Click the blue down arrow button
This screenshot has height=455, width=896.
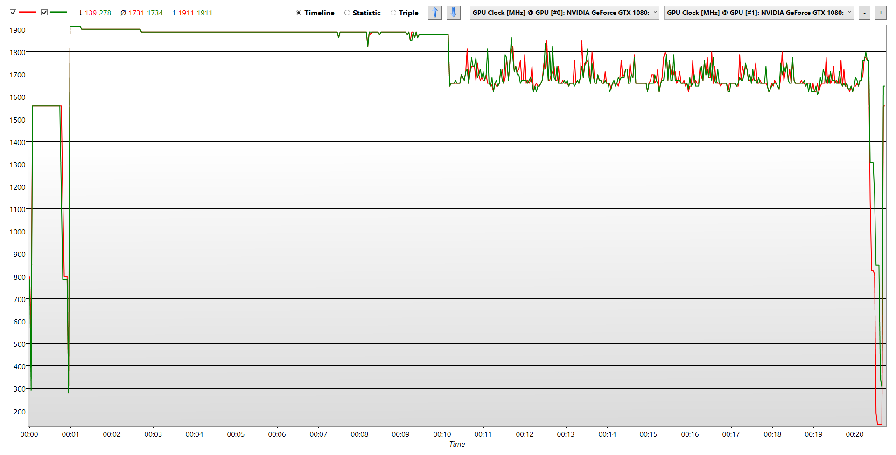(x=453, y=13)
